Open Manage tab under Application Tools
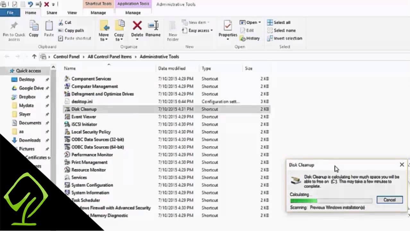Screen dimensions: 410x231 (133, 13)
